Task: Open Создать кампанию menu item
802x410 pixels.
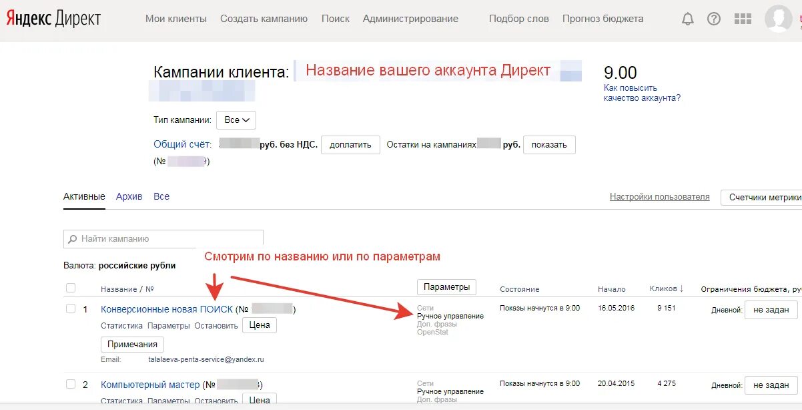Action: (x=264, y=19)
